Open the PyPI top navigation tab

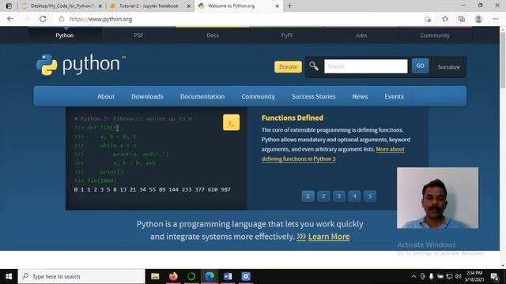point(286,35)
